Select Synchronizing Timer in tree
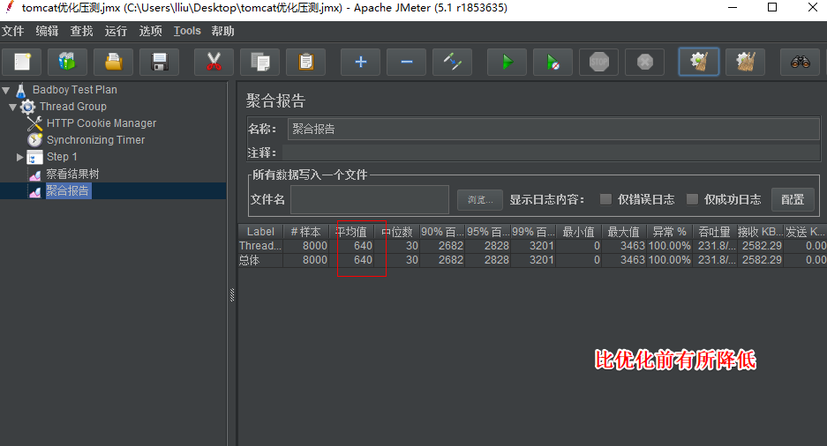 tap(95, 140)
